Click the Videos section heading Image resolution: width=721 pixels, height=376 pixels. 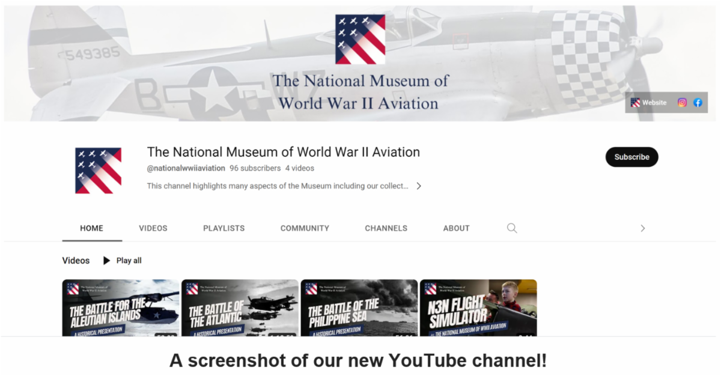[x=76, y=261]
